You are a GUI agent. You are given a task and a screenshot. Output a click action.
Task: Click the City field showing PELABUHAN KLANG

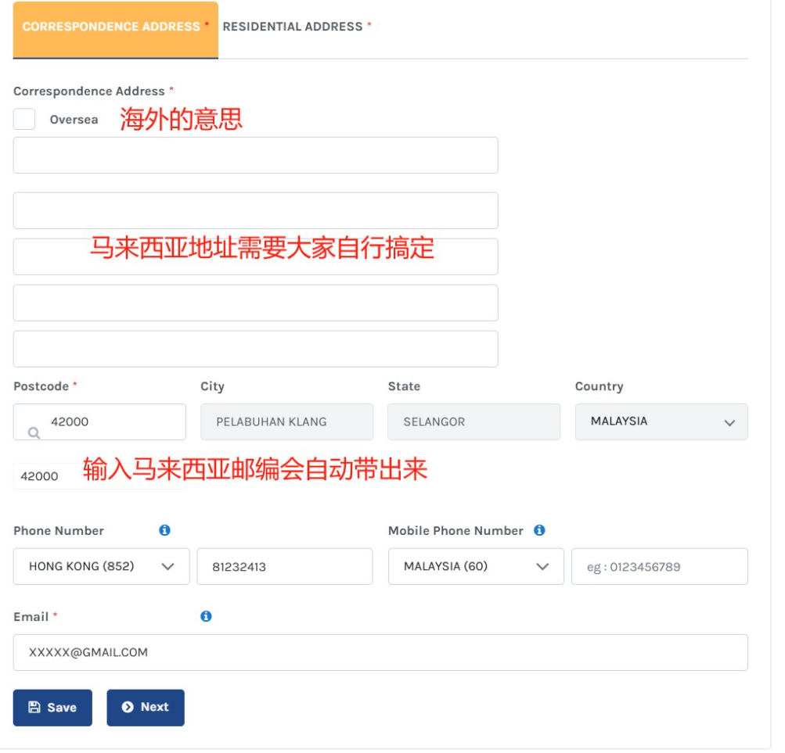(x=287, y=421)
